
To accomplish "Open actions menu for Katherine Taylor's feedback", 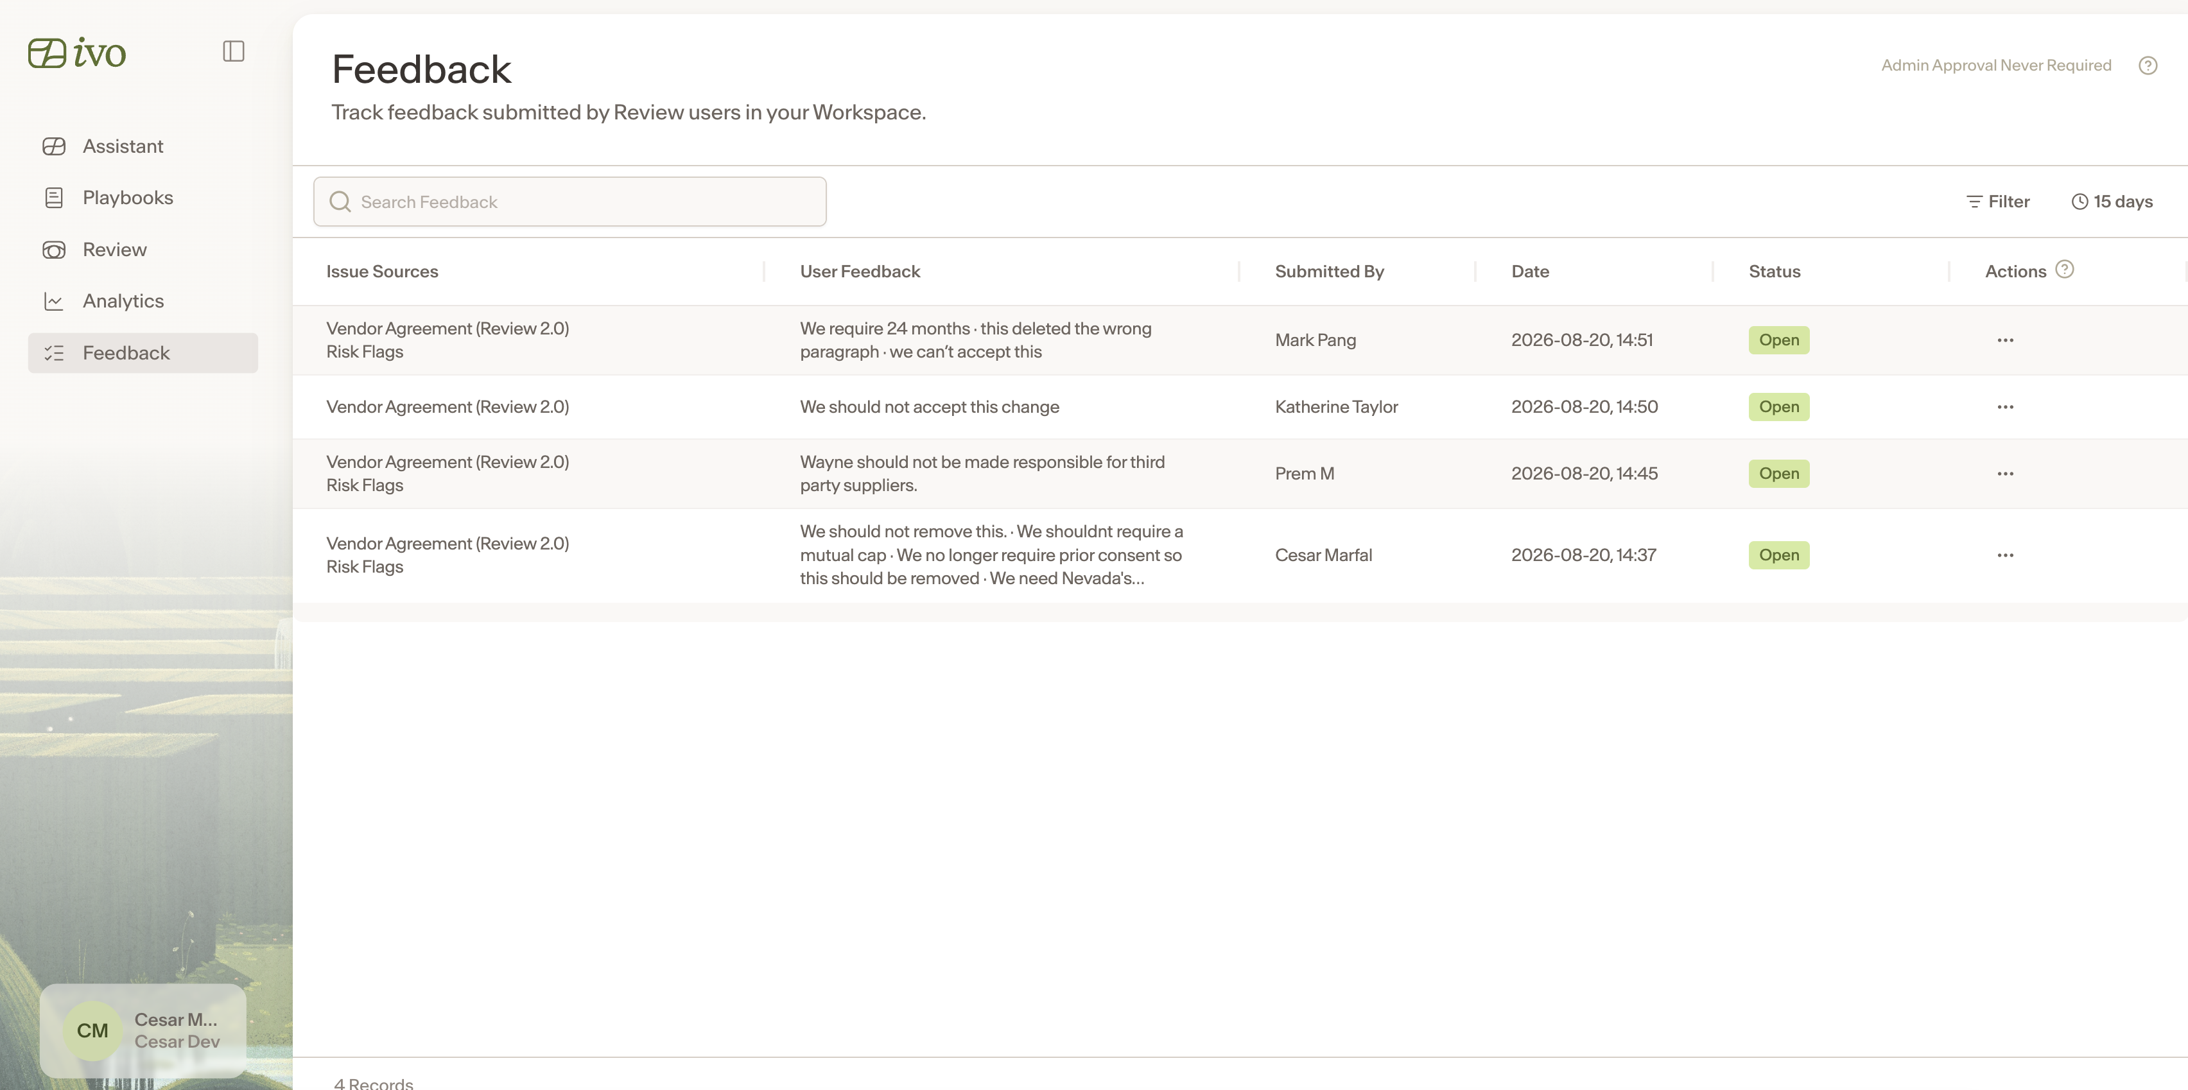I will (x=2006, y=407).
